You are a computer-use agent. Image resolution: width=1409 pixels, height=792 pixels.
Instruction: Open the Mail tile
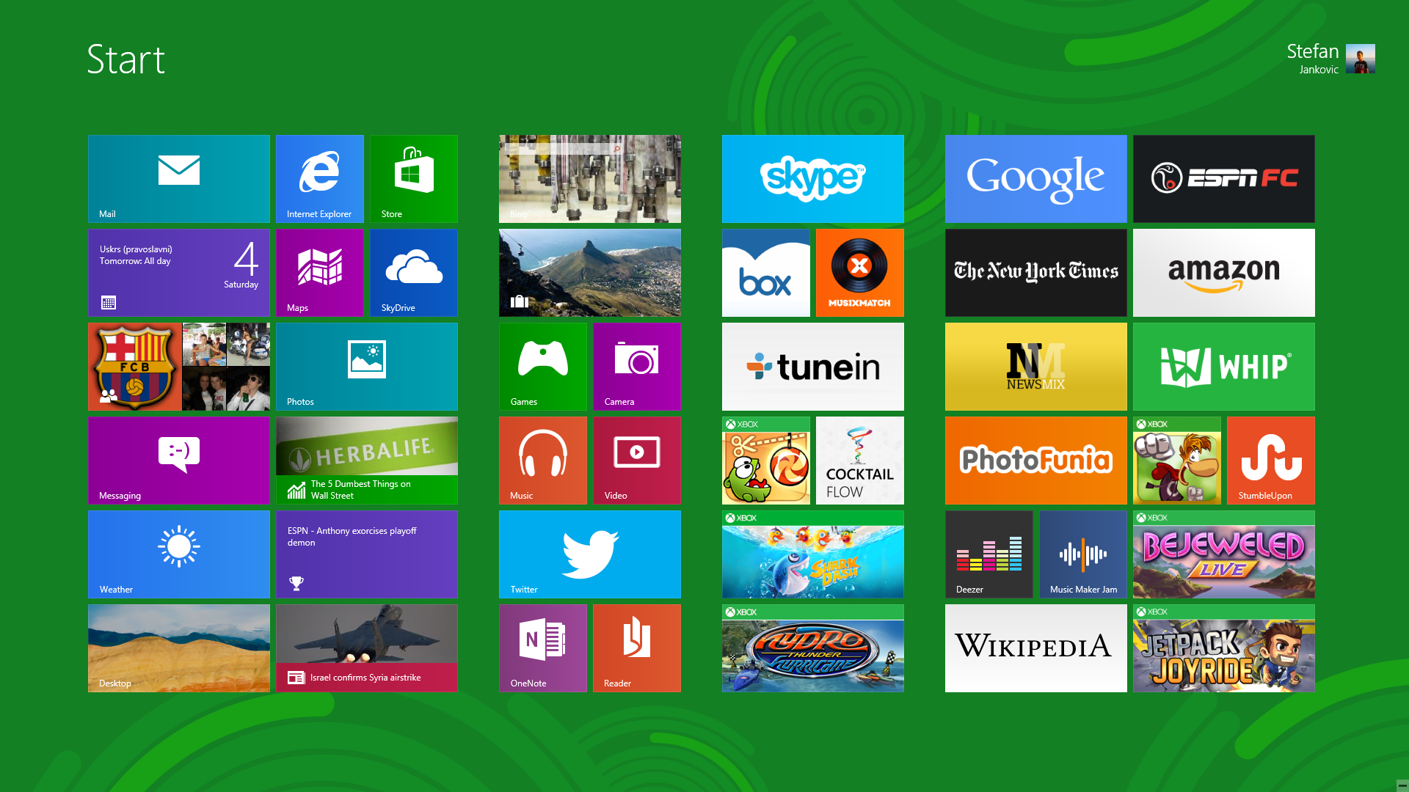[178, 178]
